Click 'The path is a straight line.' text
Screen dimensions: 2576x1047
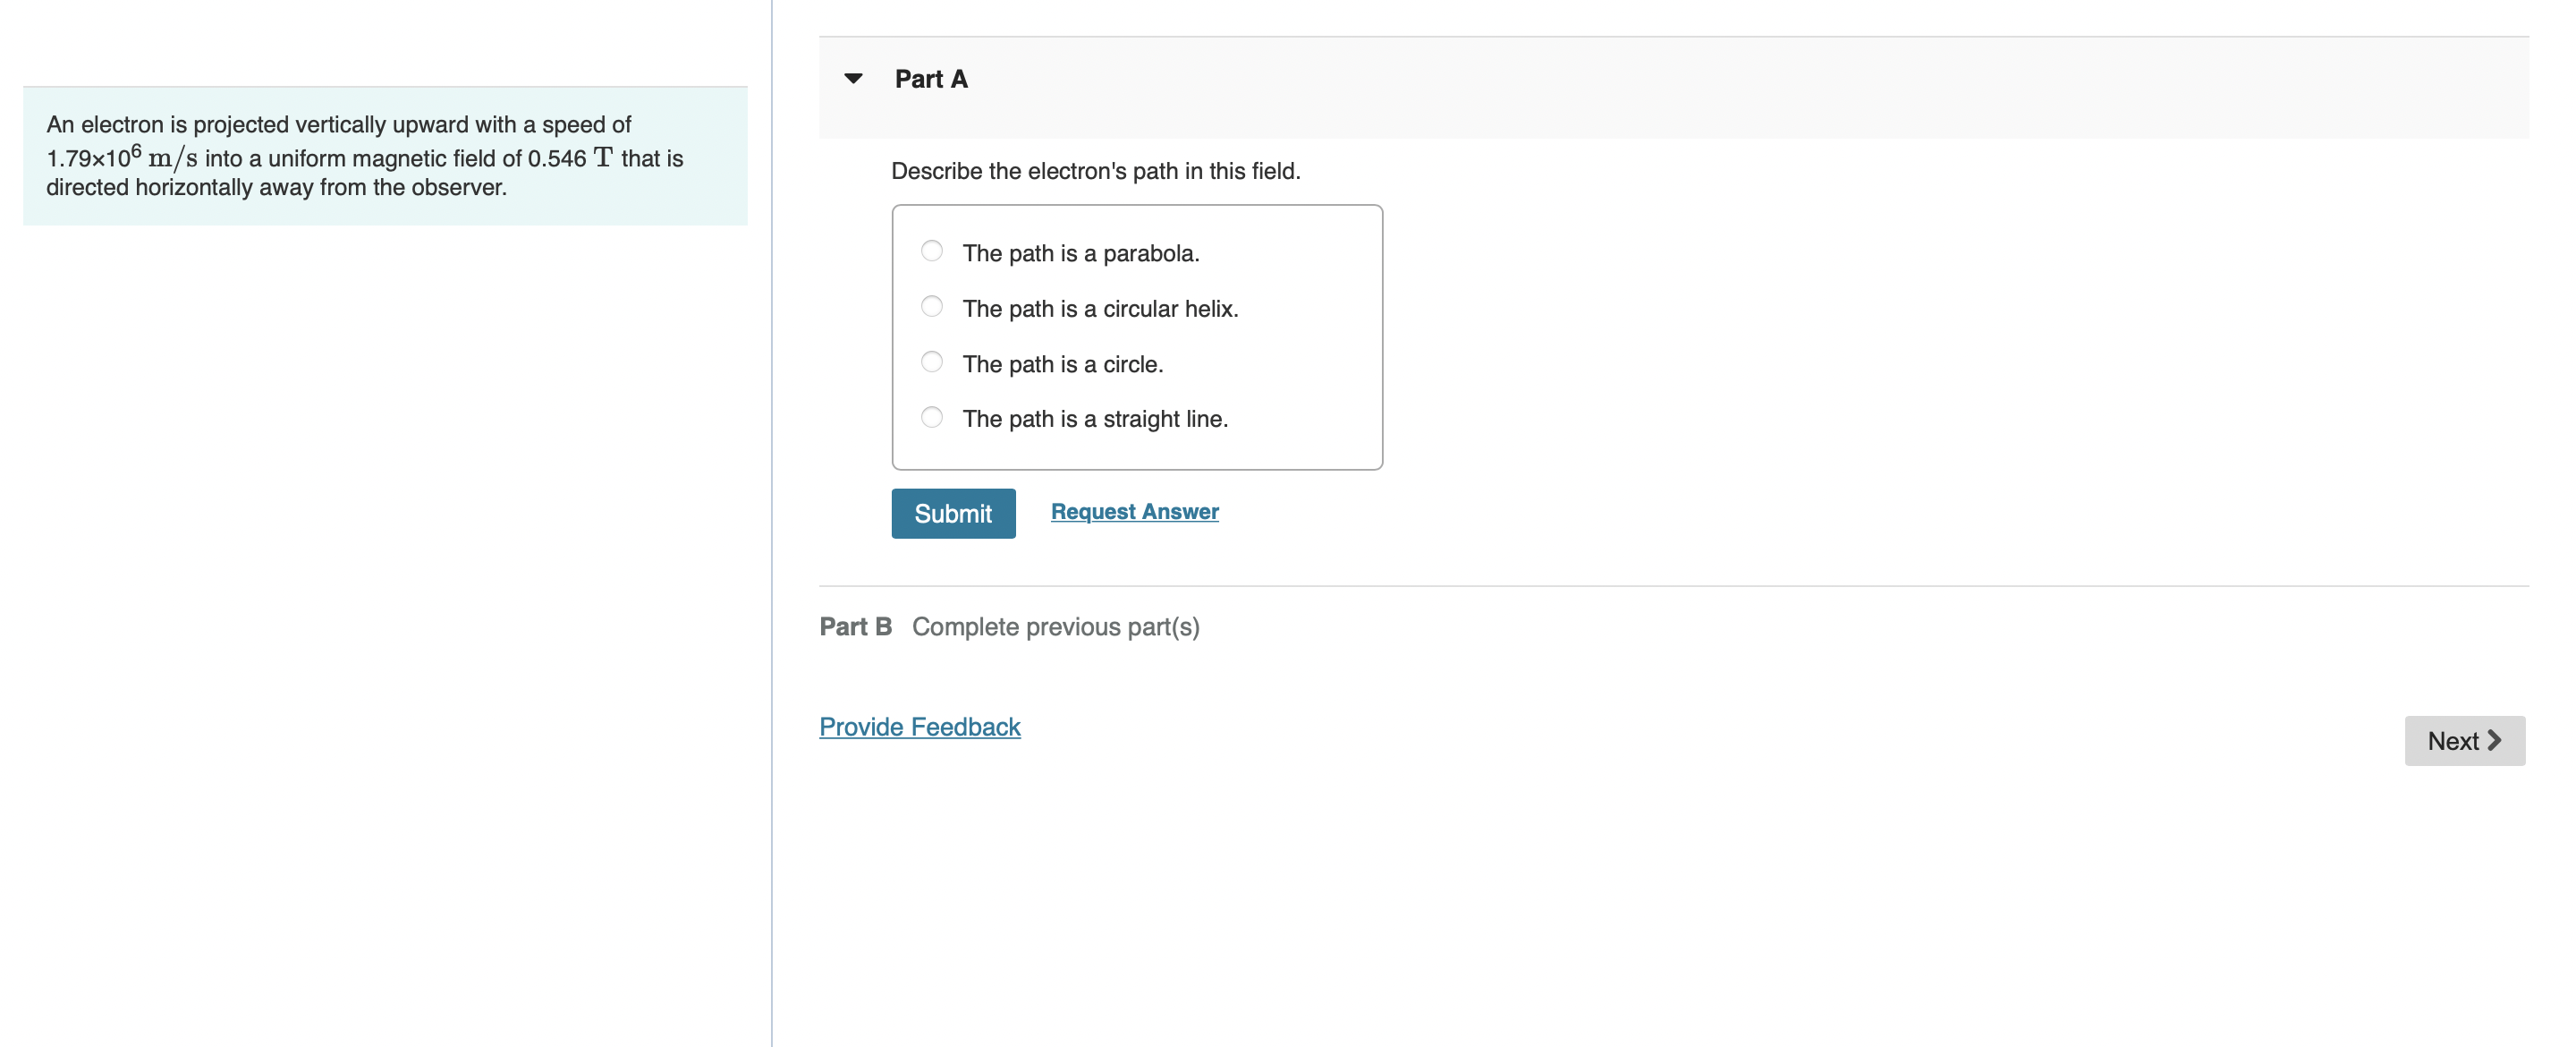(x=1095, y=420)
